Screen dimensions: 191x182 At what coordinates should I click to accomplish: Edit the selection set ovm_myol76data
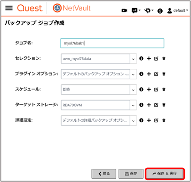coord(156,59)
